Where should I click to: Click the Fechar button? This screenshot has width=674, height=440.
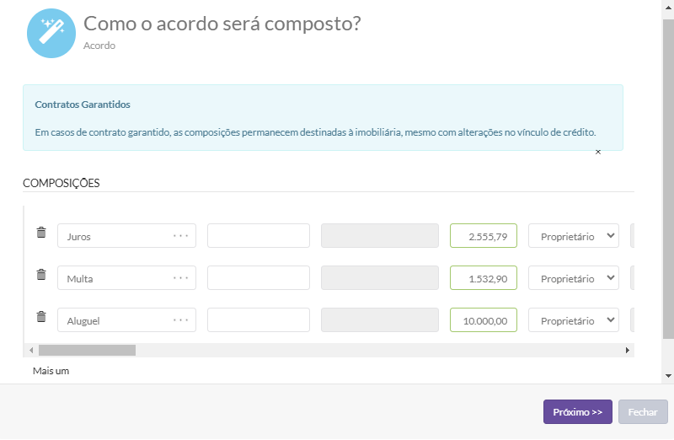click(x=643, y=412)
